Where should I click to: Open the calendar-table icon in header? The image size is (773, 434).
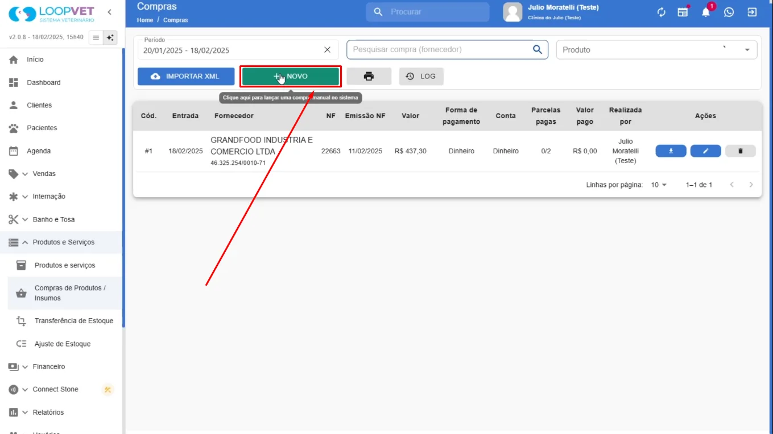(x=683, y=12)
